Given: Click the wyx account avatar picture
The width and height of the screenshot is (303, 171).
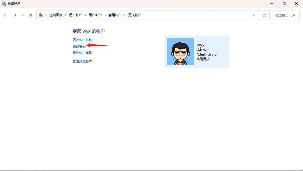Looking at the screenshot, I should click(x=180, y=51).
